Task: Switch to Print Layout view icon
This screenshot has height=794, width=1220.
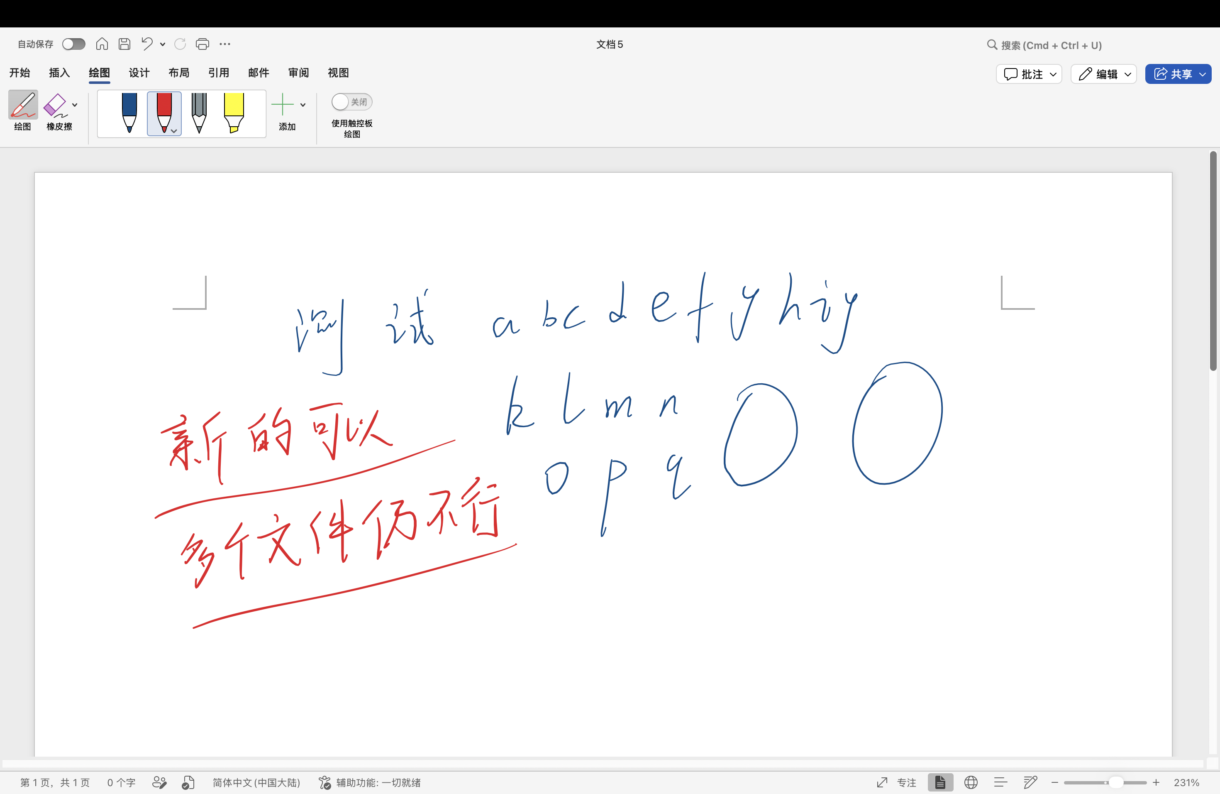Action: pos(940,782)
